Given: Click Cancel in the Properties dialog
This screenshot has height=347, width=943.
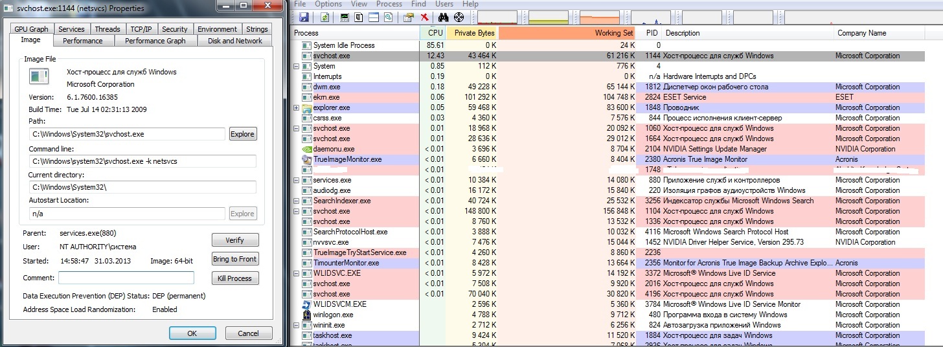Looking at the screenshot, I should pos(249,333).
